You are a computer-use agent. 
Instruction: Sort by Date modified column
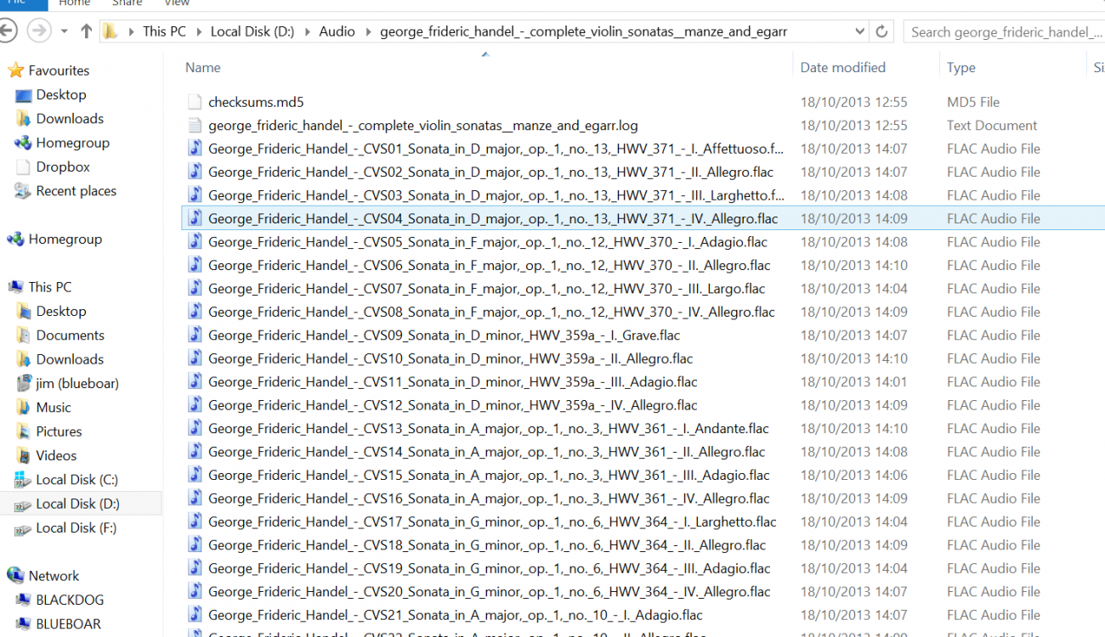842,67
